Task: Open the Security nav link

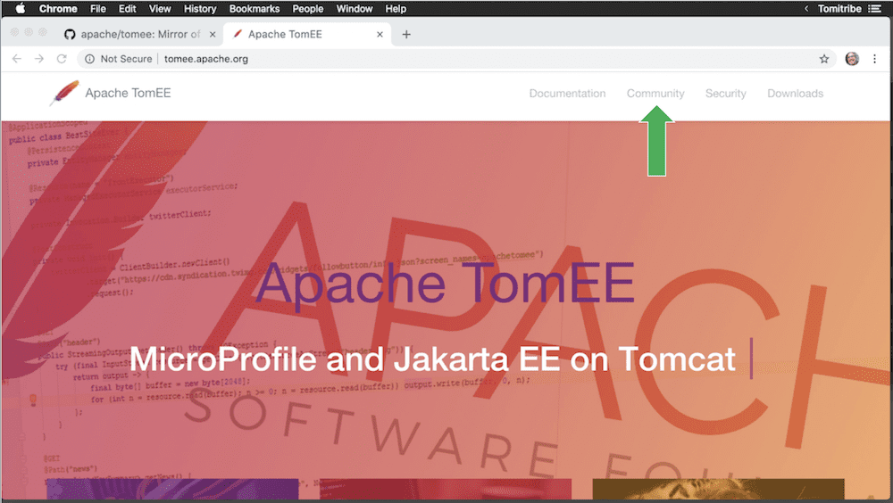Action: 725,94
